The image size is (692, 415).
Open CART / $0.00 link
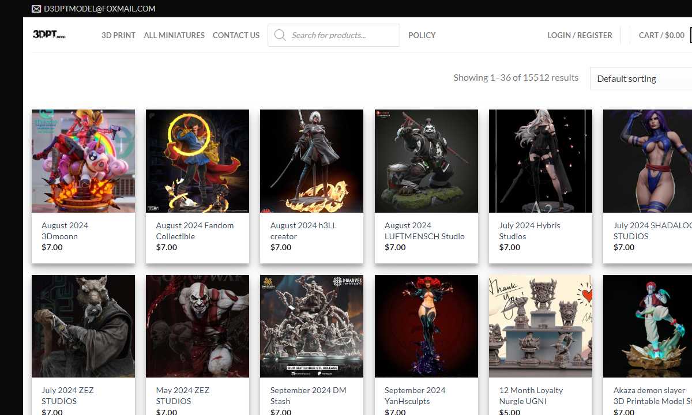(661, 35)
